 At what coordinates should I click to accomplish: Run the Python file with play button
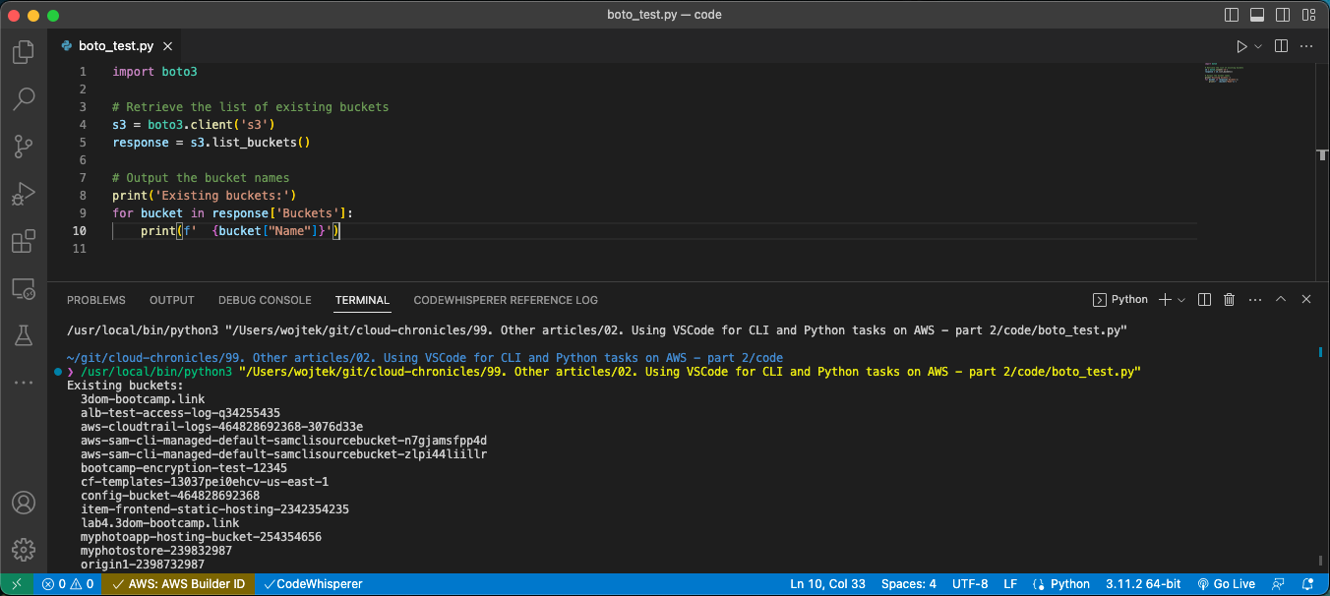click(x=1241, y=46)
